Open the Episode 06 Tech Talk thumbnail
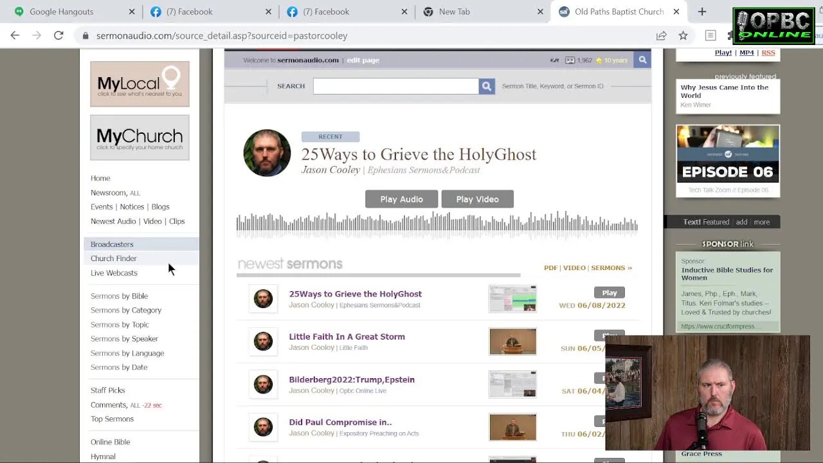Screen dimensions: 823x463 coord(728,154)
